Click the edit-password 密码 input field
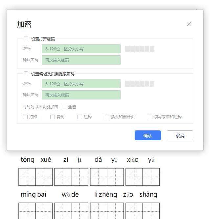The height and width of the screenshot is (219, 223). tap(81, 84)
